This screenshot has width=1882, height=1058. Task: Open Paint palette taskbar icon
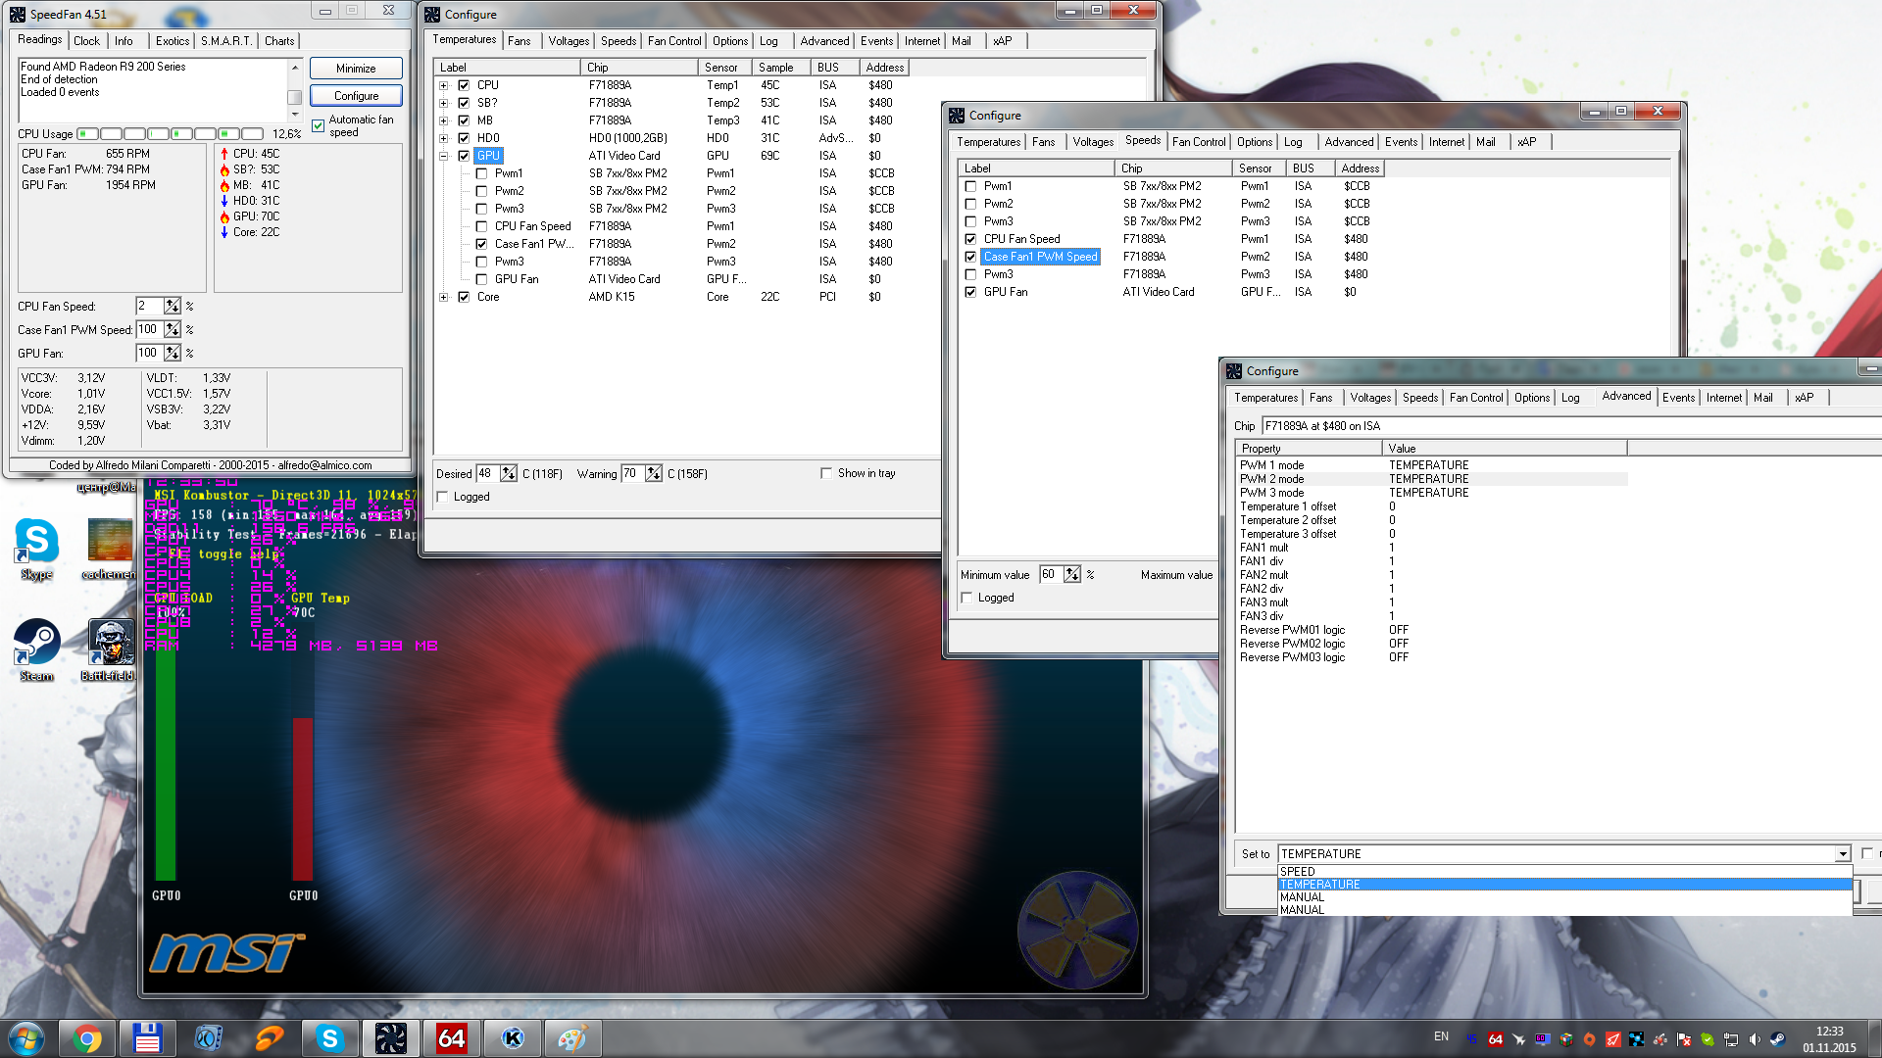(572, 1038)
